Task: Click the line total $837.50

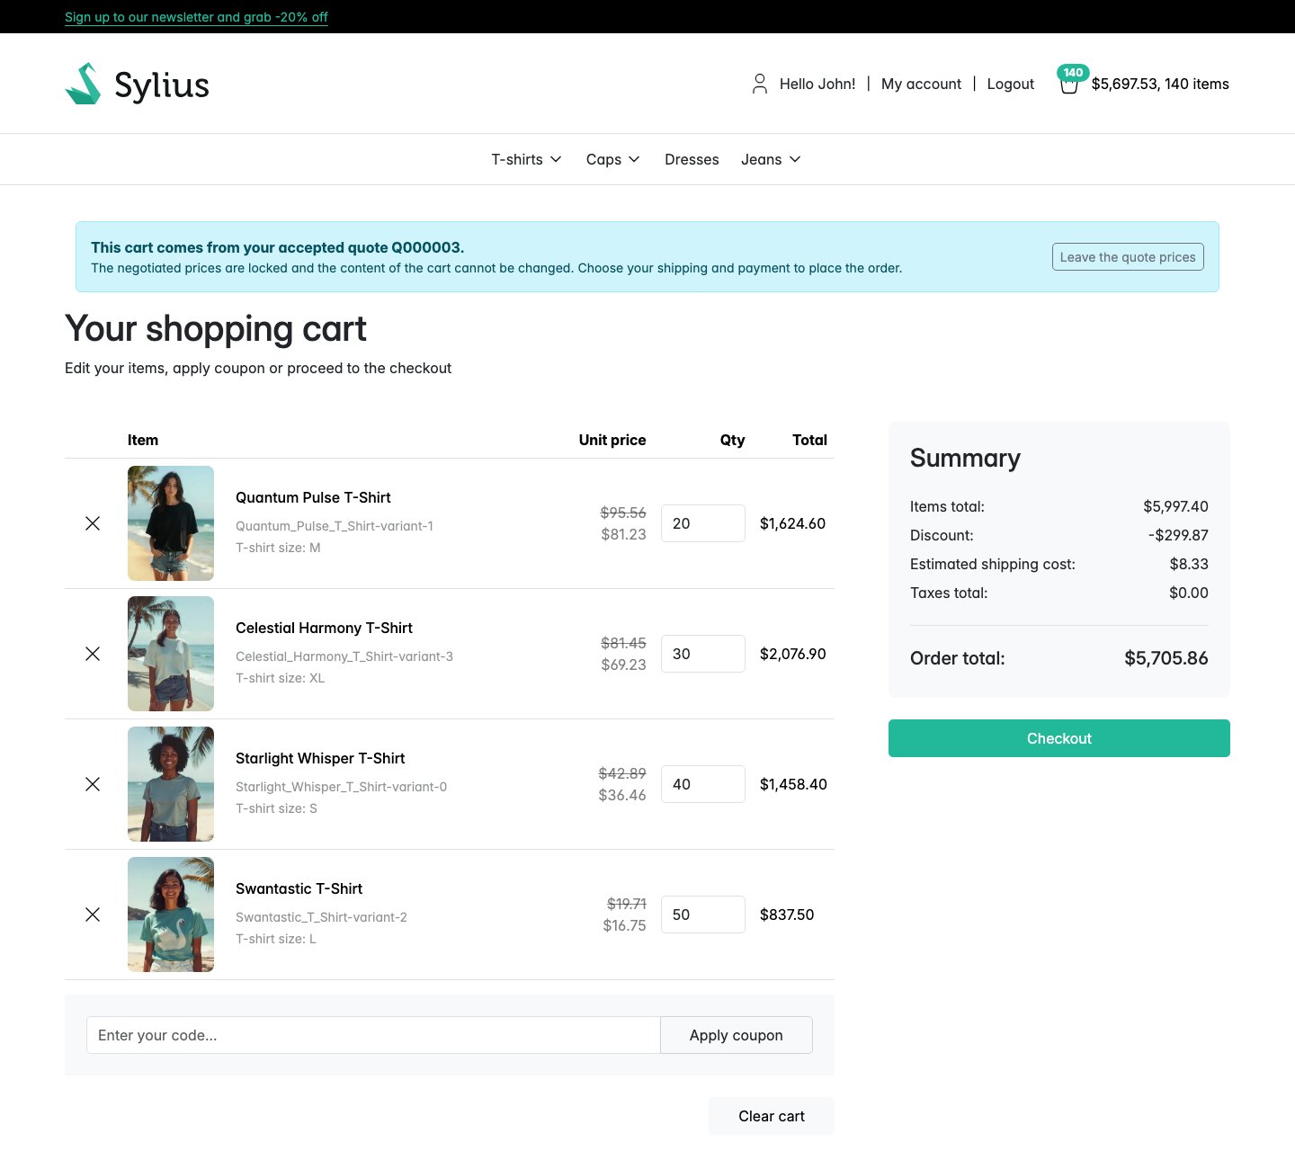Action: (787, 915)
